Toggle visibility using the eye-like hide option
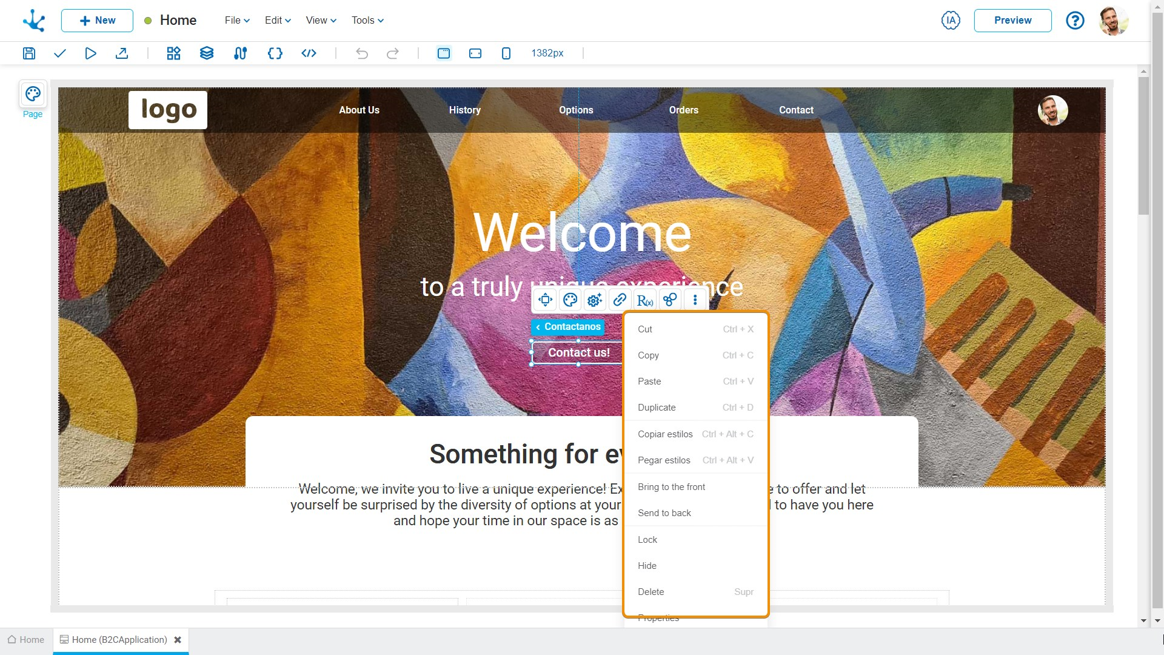Viewport: 1164px width, 655px height. click(647, 565)
